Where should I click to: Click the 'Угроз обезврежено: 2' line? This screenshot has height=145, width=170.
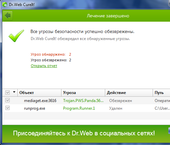(x=51, y=60)
